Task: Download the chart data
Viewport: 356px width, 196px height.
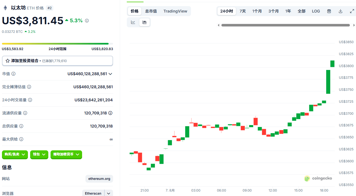Action: 340,11
